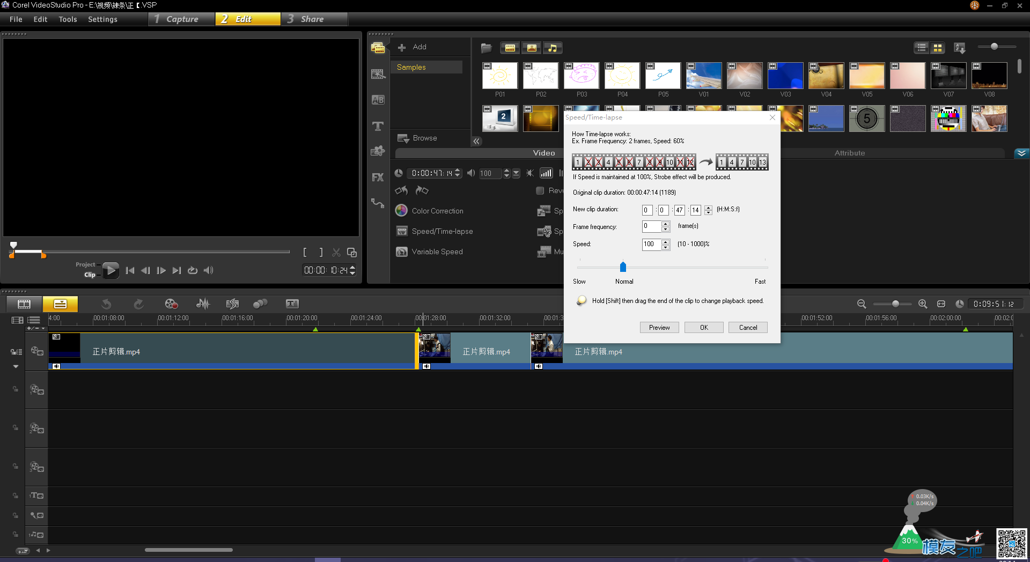
Task: Click the import media folder icon
Action: [487, 48]
